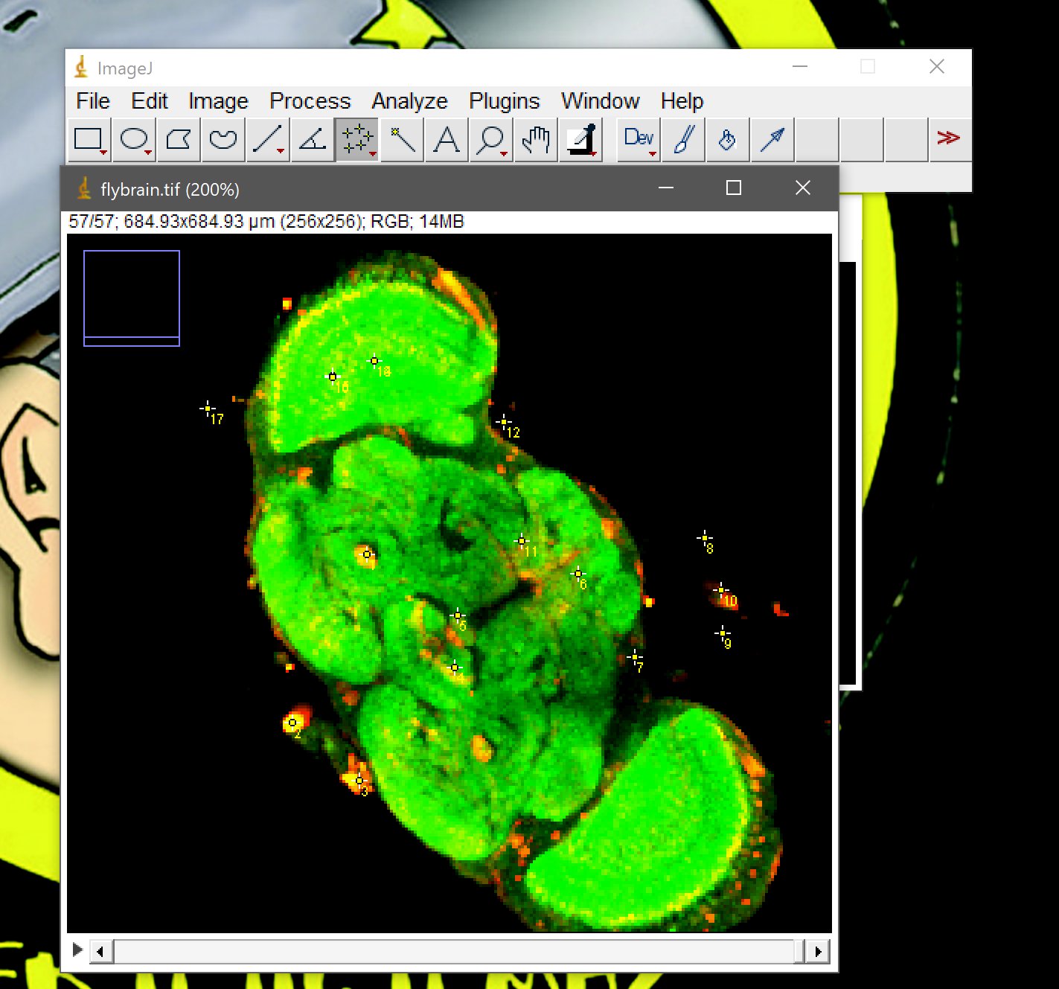Click point marker 8 in the image
Image resolution: width=1059 pixels, height=989 pixels.
[x=705, y=537]
